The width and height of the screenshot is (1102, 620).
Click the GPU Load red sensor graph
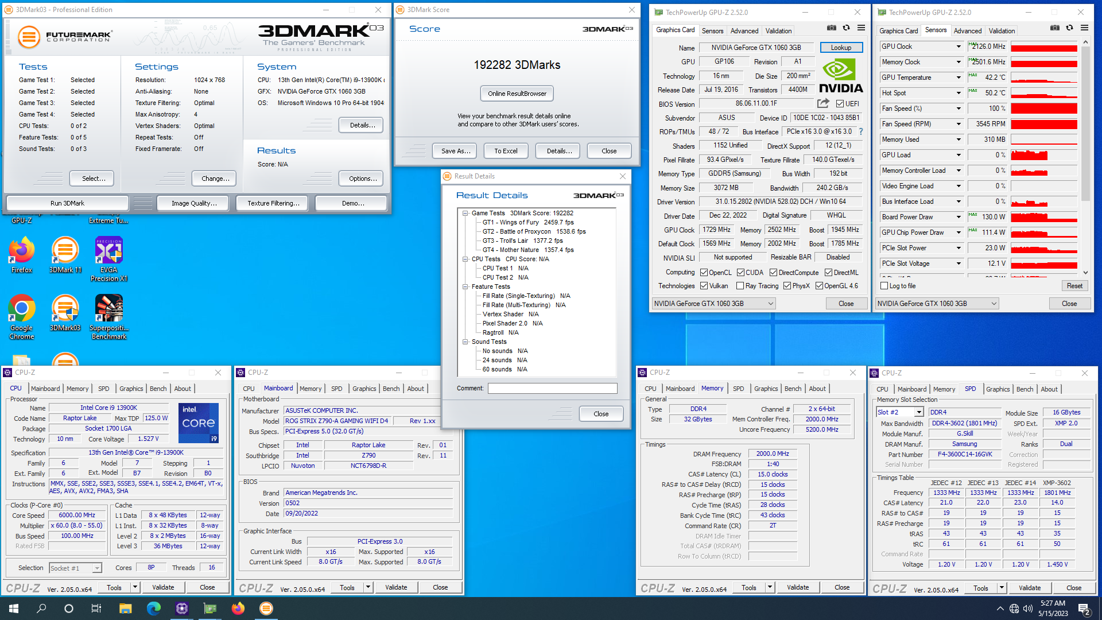pyautogui.click(x=1044, y=155)
